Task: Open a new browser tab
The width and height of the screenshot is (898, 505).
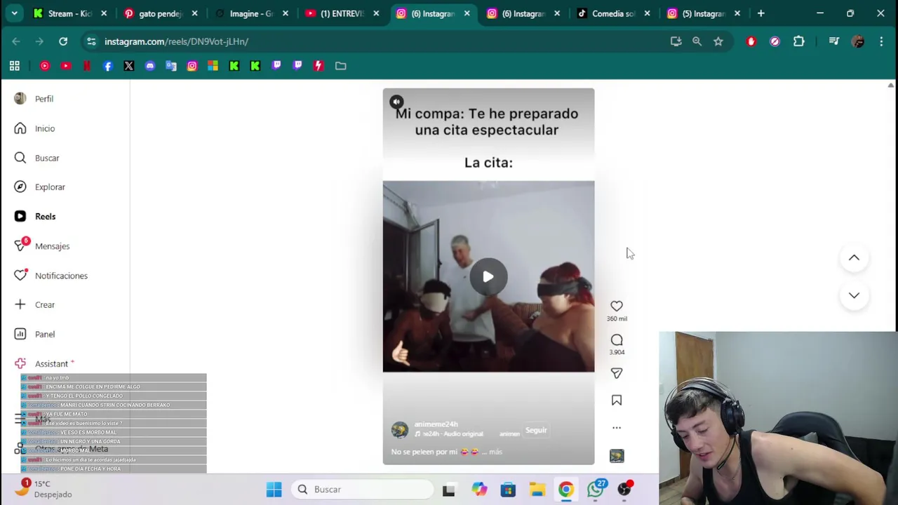Action: [760, 13]
